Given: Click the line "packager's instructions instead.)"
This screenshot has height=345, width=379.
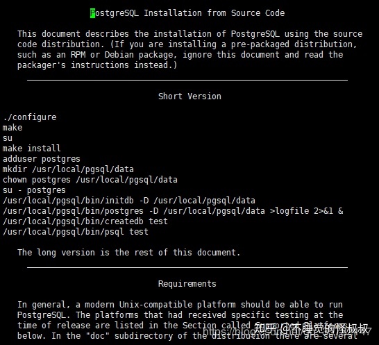Looking at the screenshot, I should pyautogui.click(x=97, y=65).
